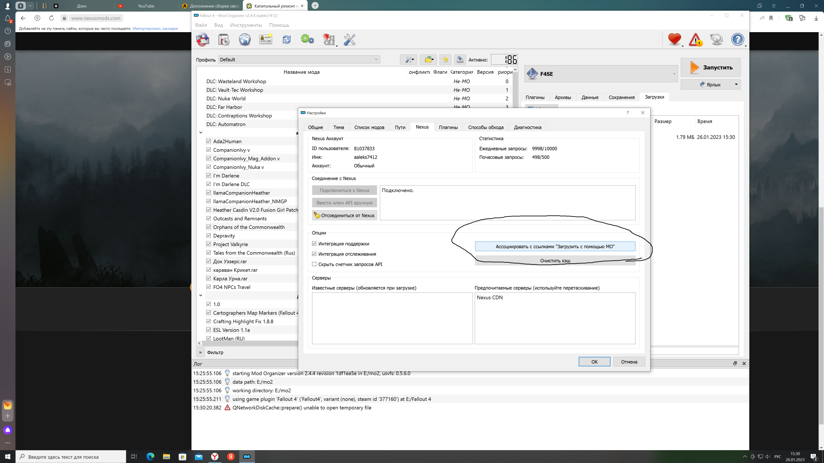Screen dimensions: 824x463
Task: Open the wrench and screwdriver settings icon
Action: tap(349, 39)
